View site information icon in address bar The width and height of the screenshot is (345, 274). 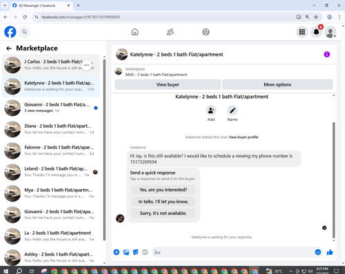pos(37,17)
